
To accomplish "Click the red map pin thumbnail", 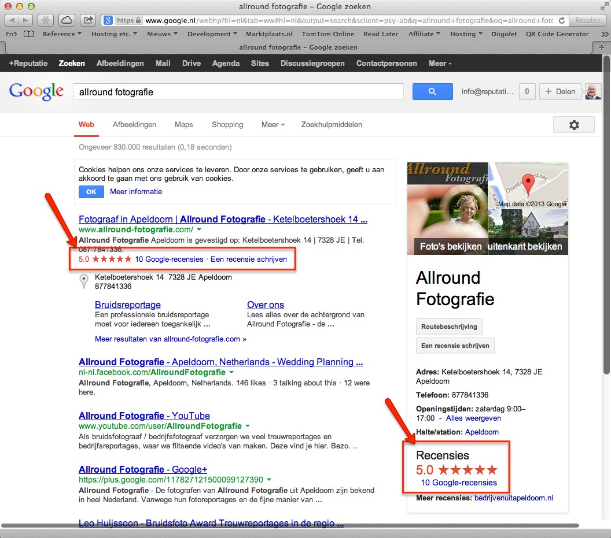I will pos(528,185).
